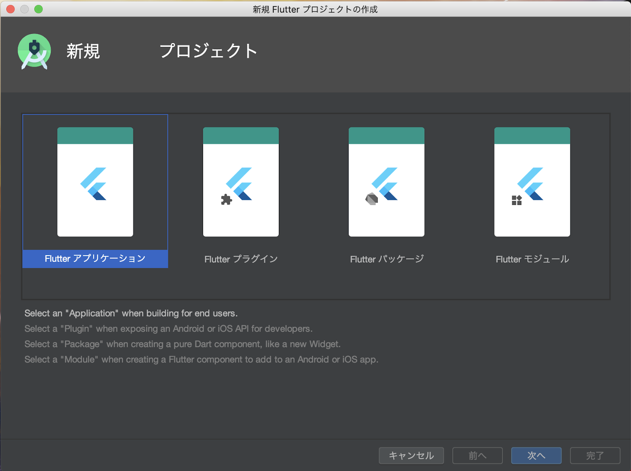This screenshot has height=471, width=631.
Task: Click the 完了 finish button
Action: pyautogui.click(x=595, y=456)
